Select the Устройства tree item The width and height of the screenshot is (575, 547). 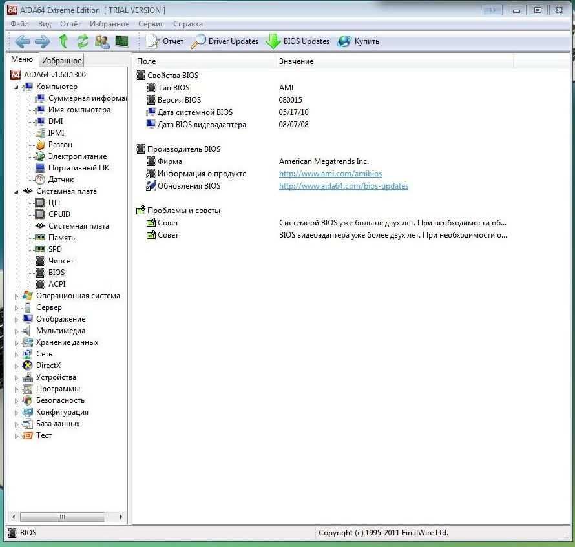point(56,377)
